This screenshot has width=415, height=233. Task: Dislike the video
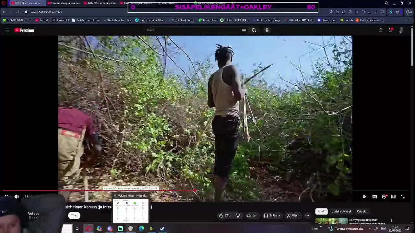pos(238,216)
